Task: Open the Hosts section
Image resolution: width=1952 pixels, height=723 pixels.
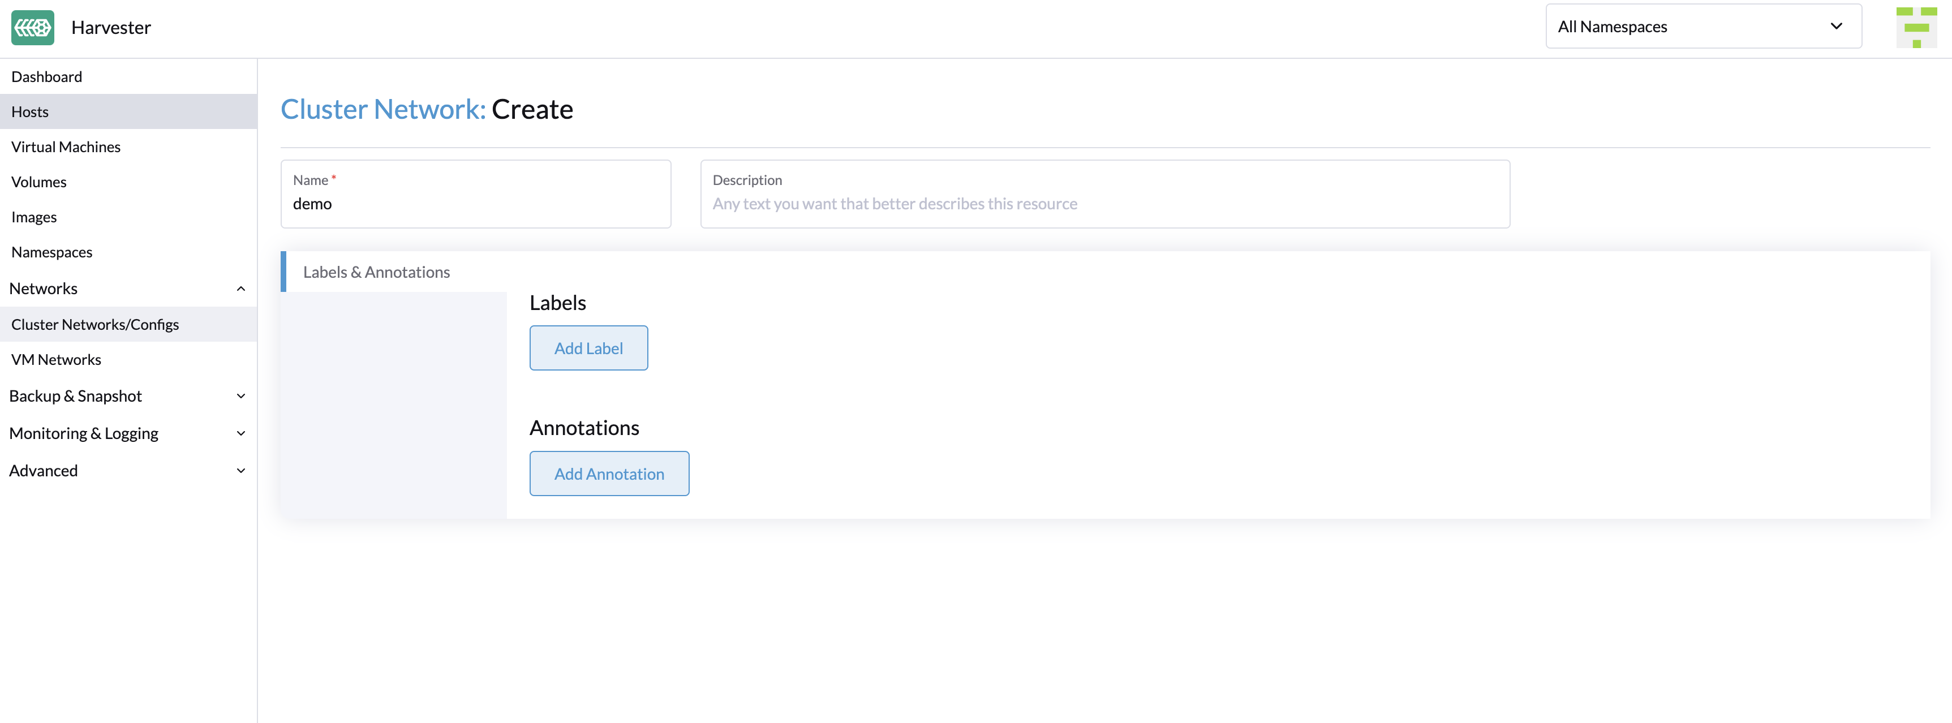Action: click(31, 111)
